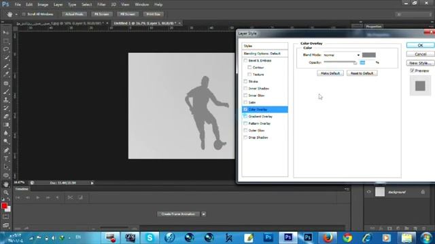
Task: Select the Clone Stamp tool
Action: [x=6, y=100]
